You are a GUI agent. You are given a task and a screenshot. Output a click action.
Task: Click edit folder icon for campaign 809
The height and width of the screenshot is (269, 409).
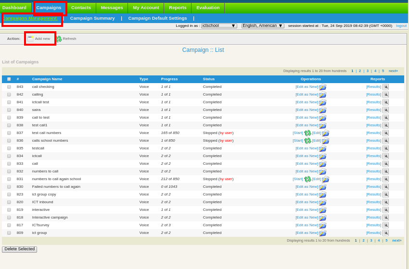322,233
